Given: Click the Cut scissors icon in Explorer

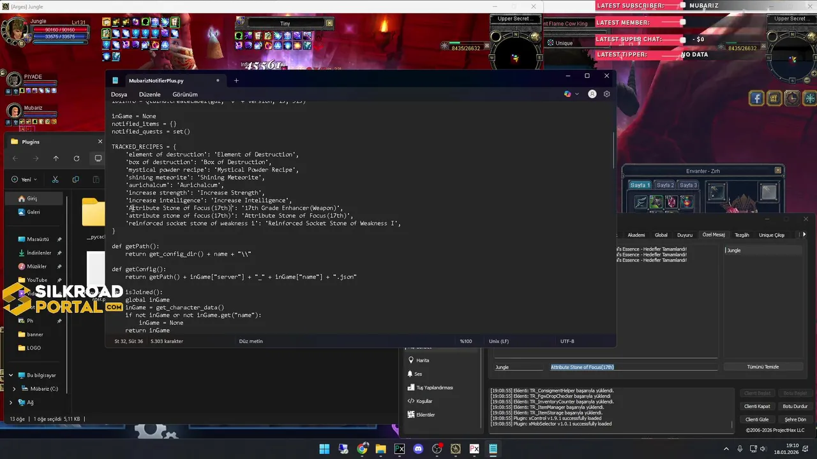Looking at the screenshot, I should pyautogui.click(x=56, y=180).
